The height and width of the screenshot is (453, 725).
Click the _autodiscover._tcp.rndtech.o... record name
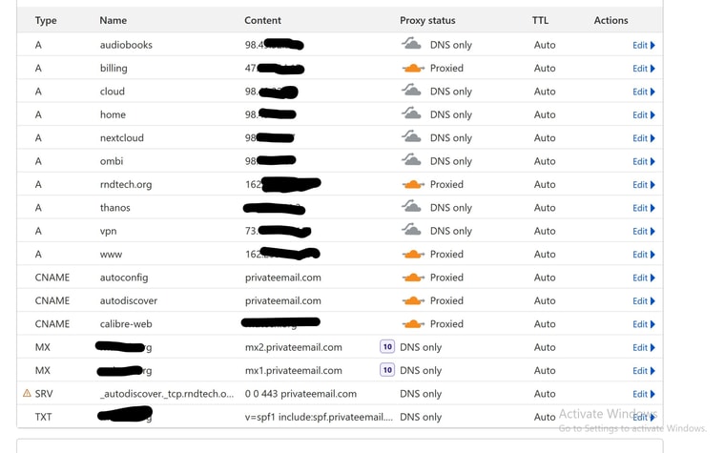[167, 394]
